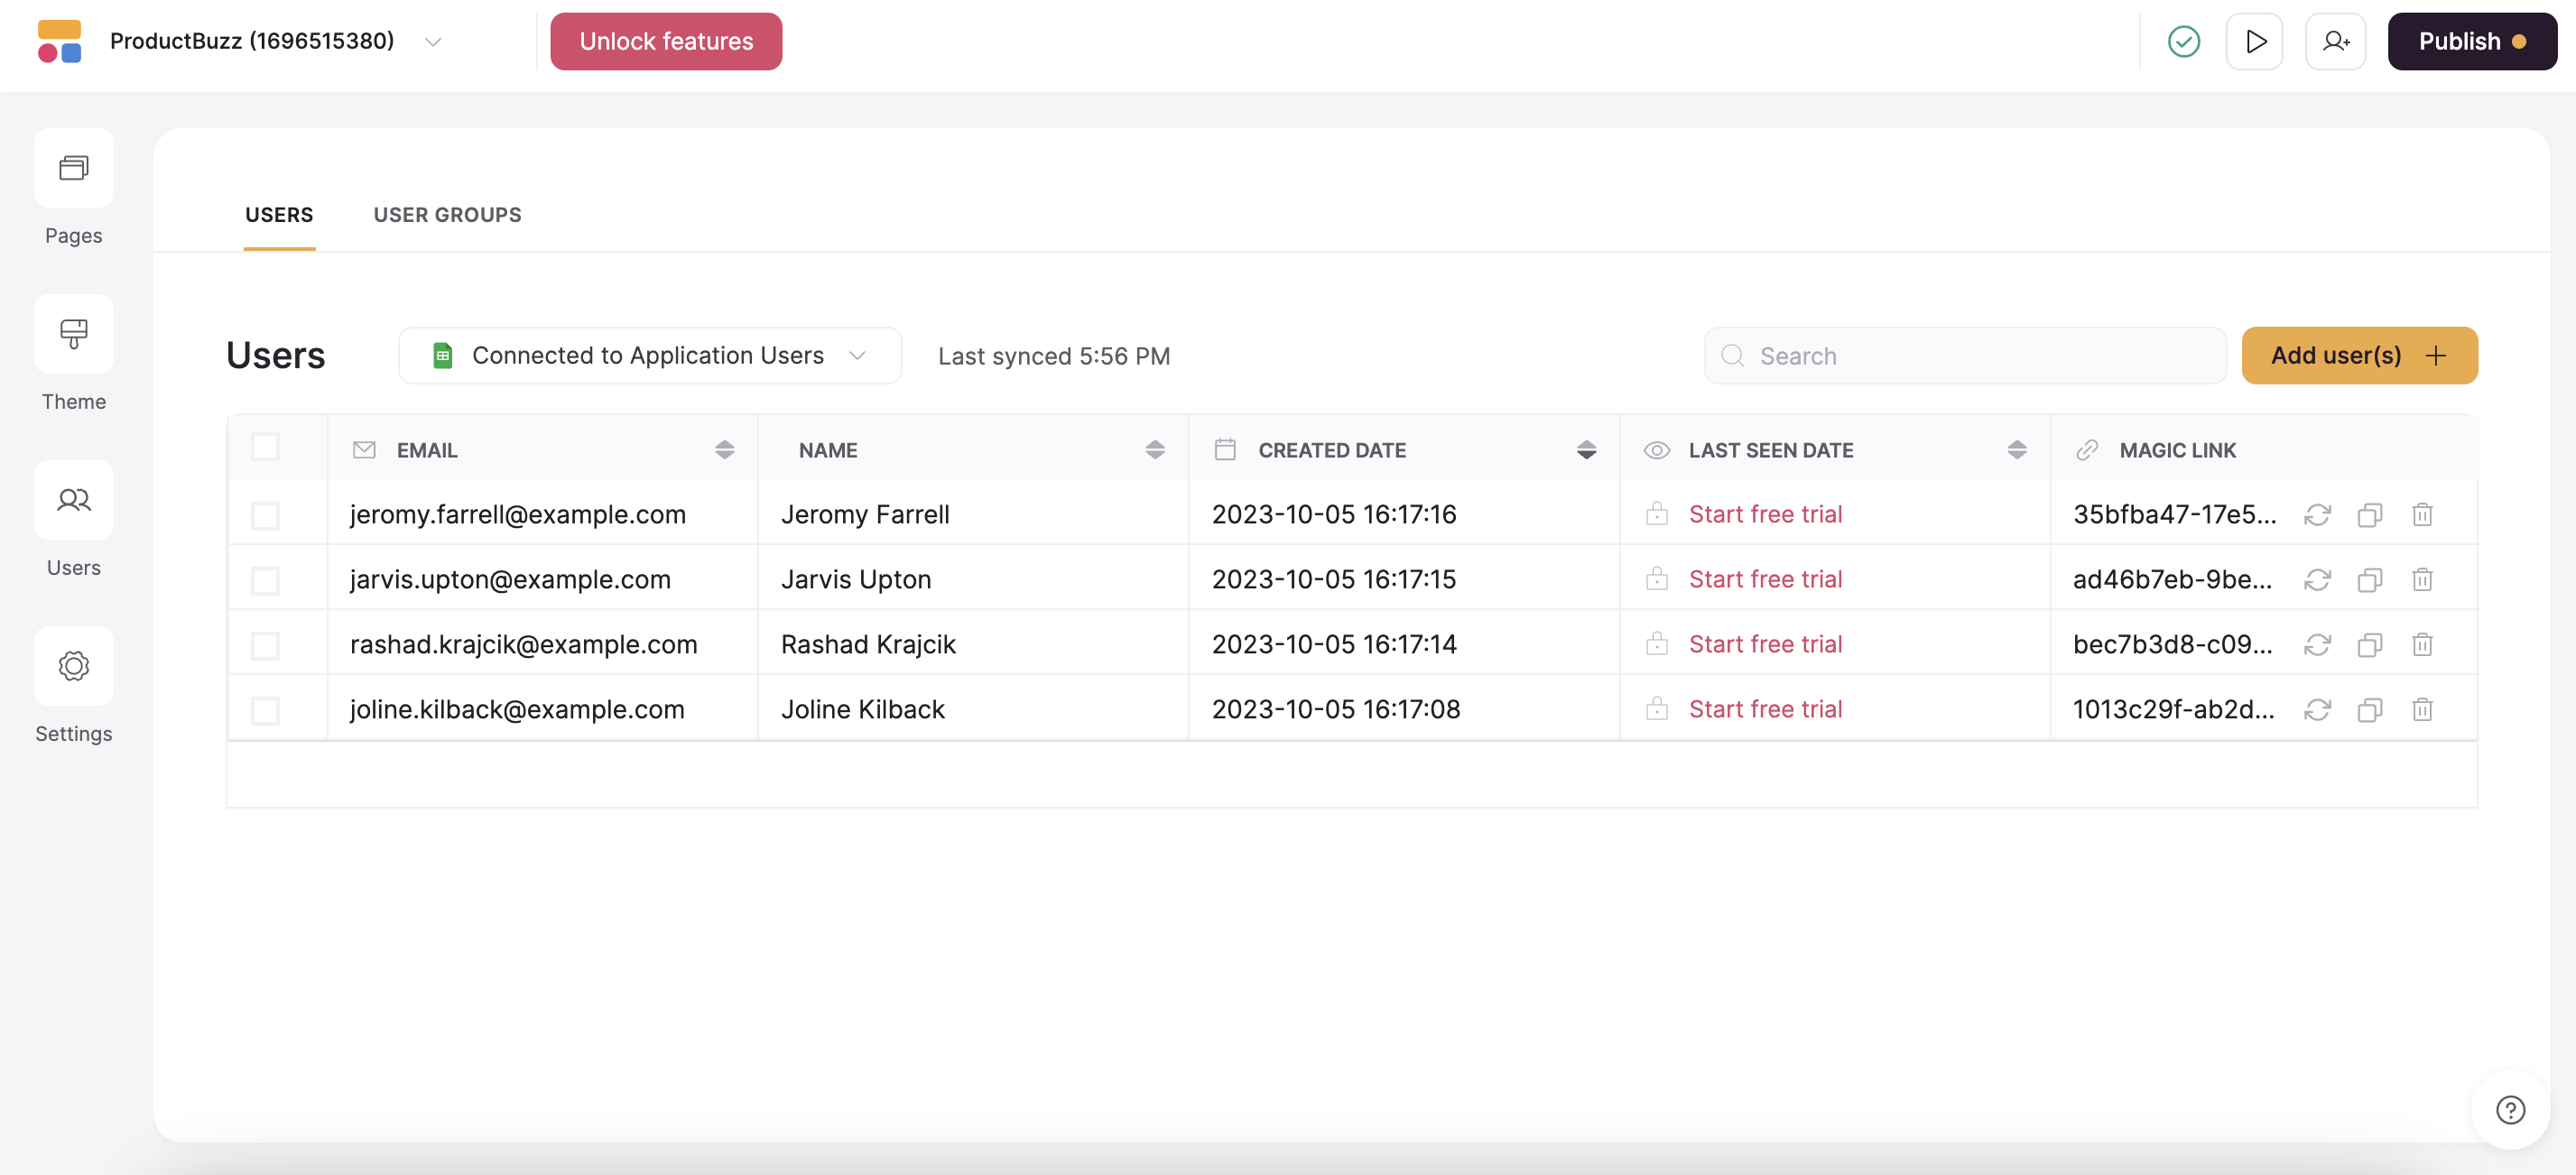Open the Settings gear icon
This screenshot has height=1175, width=2576.
coord(73,666)
